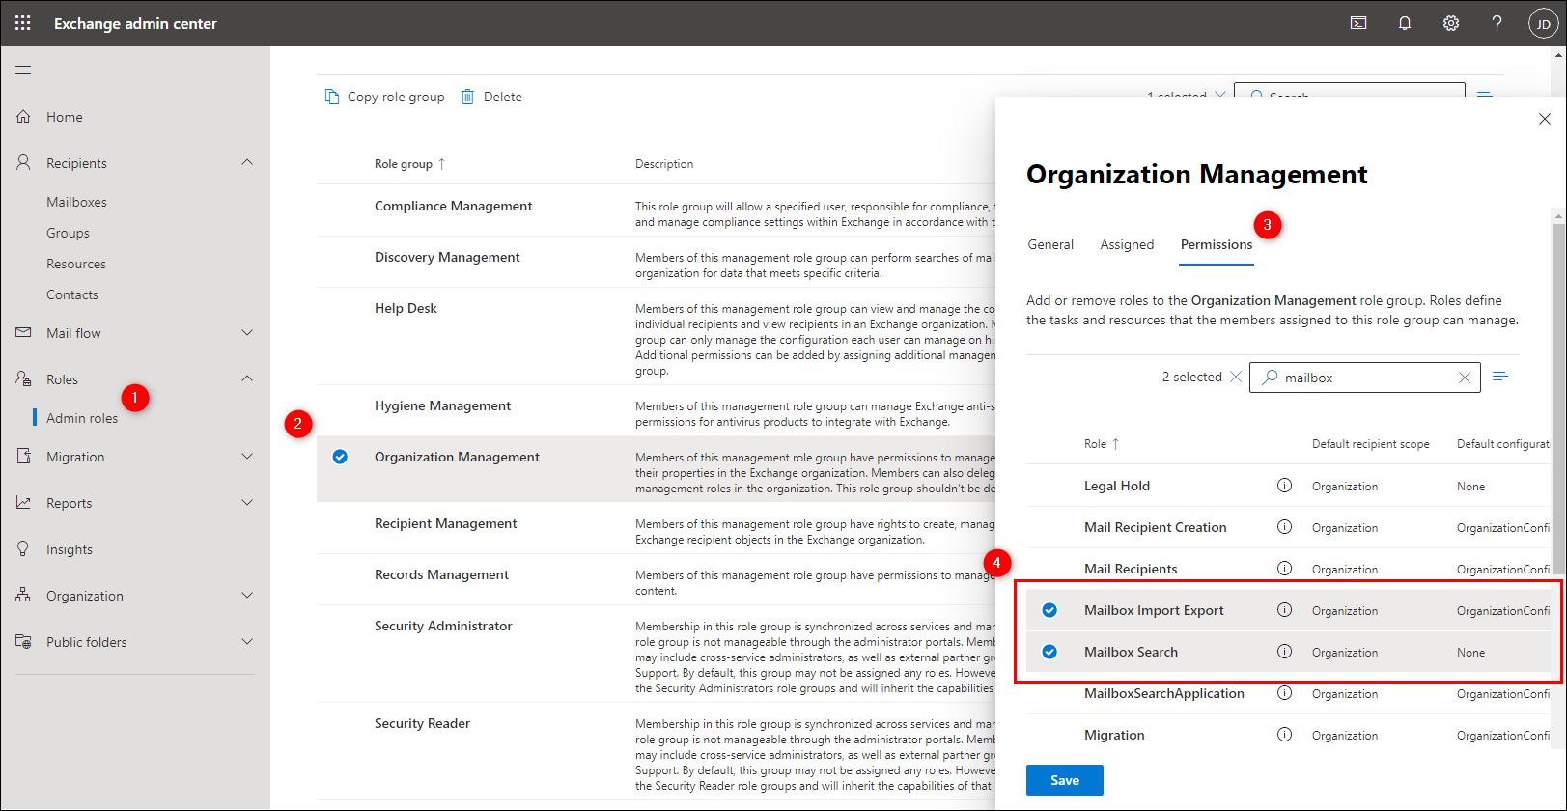Save the role group changes
The image size is (1567, 811).
1065,780
